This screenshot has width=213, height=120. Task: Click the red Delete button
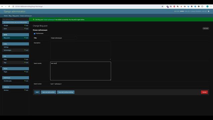pos(204,92)
